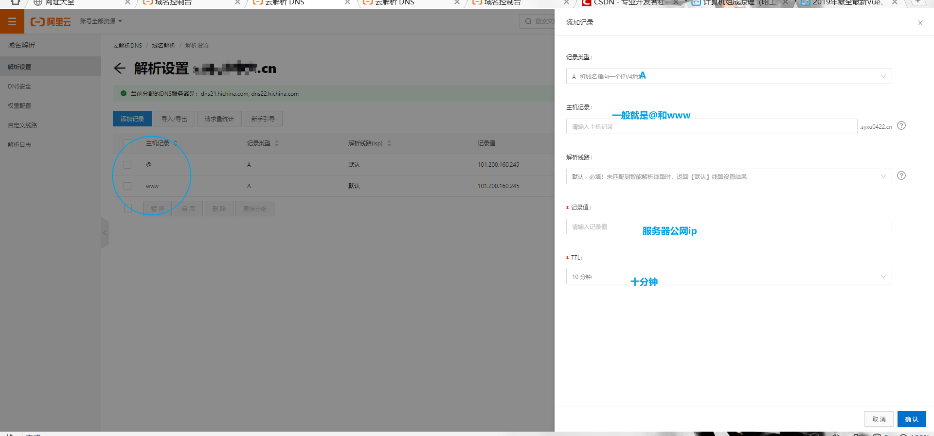
Task: Click the 更换分组 button
Action: [x=255, y=209]
